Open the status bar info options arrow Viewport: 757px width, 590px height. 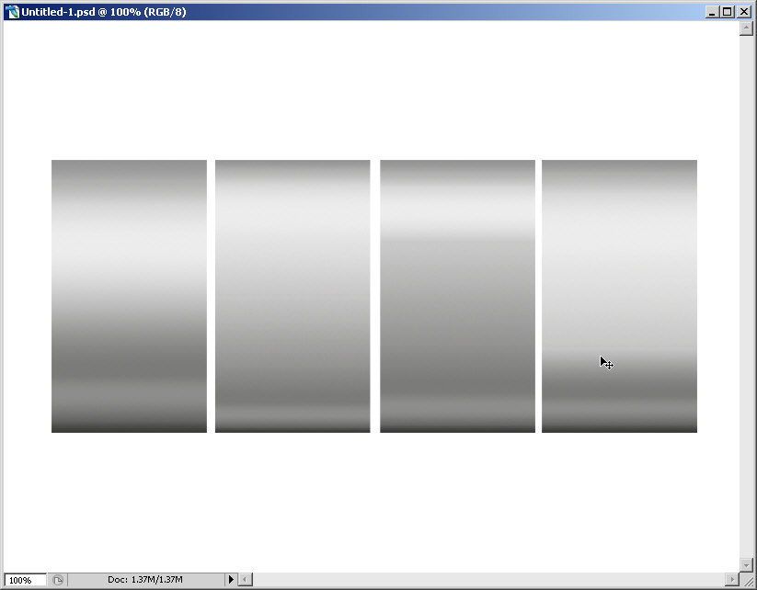pos(231,579)
